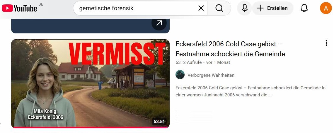Open the three-dot menu for the Eckersfeld video
Image resolution: width=334 pixels, height=133 pixels.
(326, 43)
